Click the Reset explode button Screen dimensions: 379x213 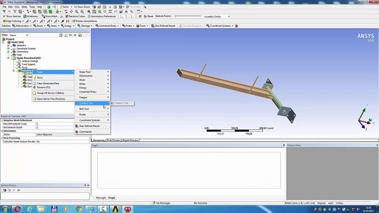(x=149, y=16)
